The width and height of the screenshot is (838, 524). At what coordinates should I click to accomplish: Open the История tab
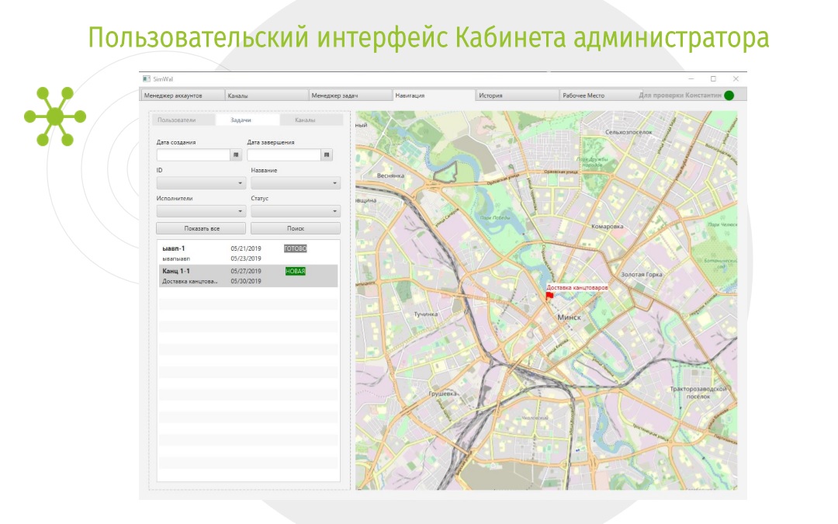(x=518, y=95)
